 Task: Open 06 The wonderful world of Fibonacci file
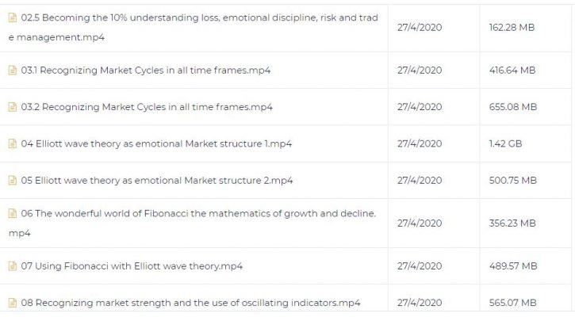point(193,223)
